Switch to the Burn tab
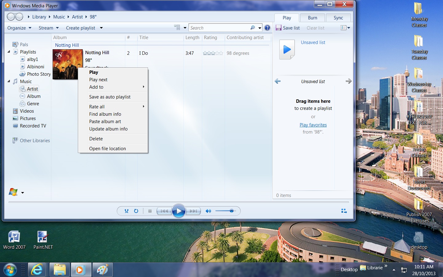This screenshot has height=277, width=443. pos(313,18)
